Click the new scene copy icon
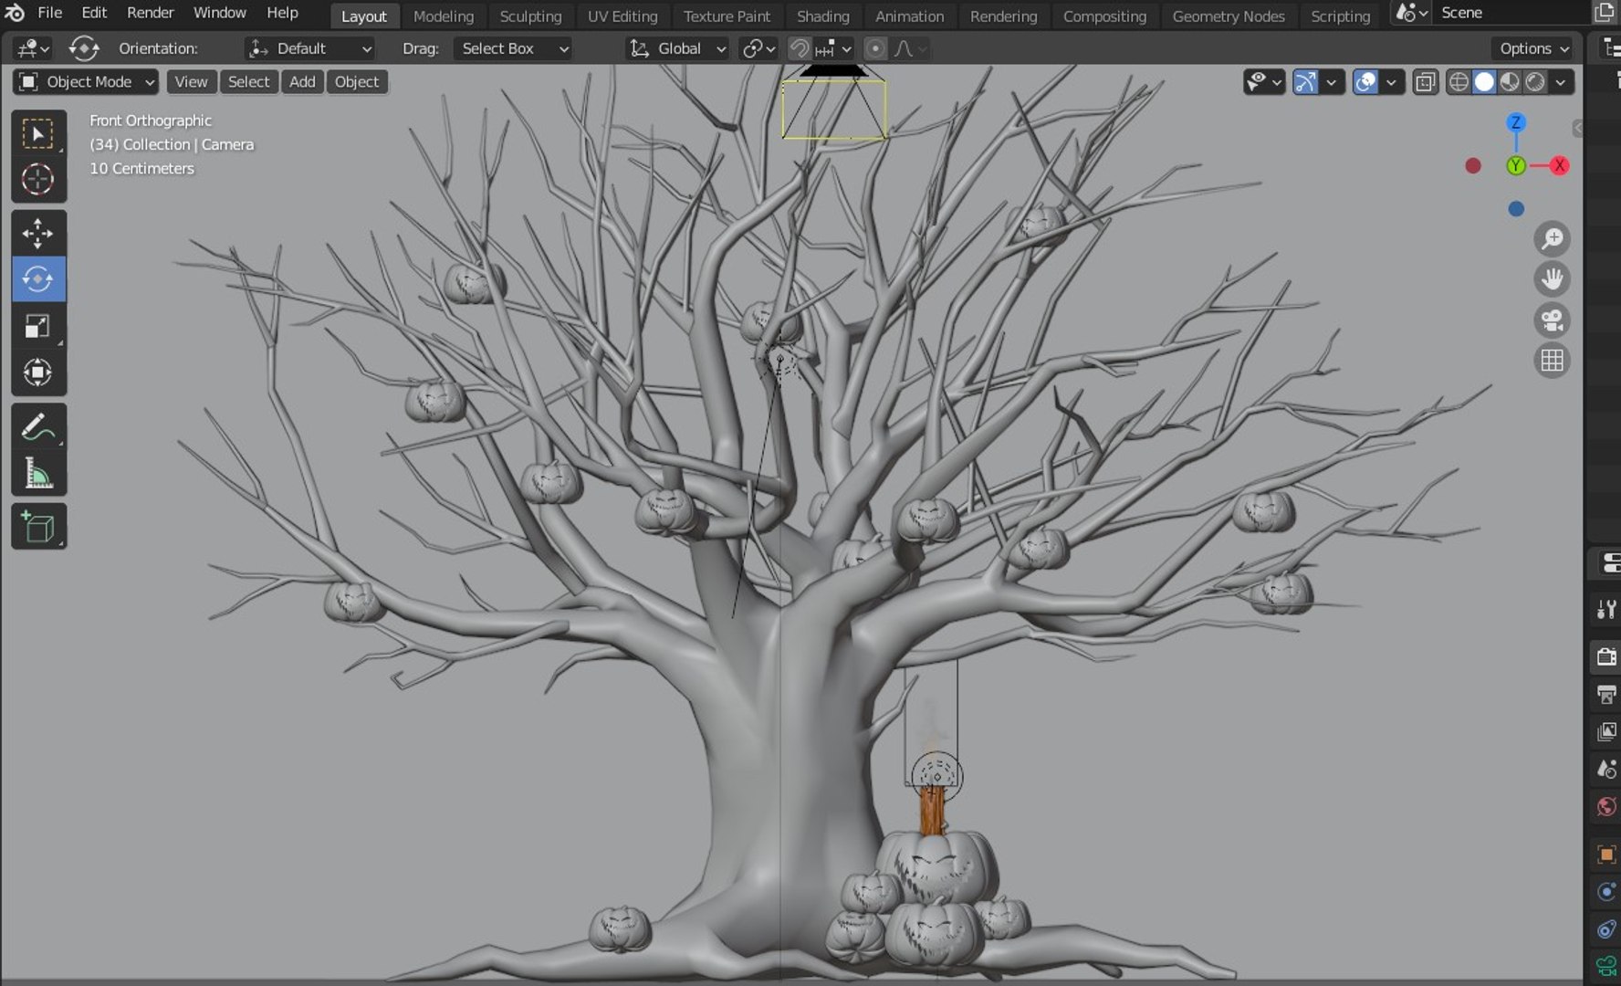This screenshot has height=986, width=1621. tap(1605, 13)
